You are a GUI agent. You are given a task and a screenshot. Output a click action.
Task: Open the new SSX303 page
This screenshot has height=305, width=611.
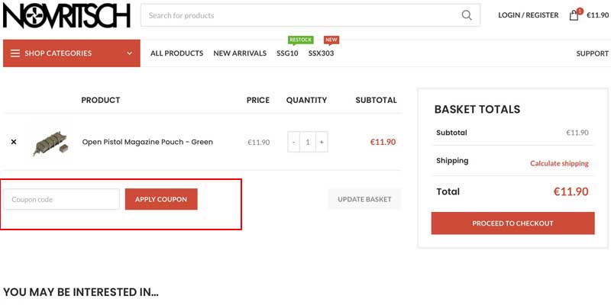tap(321, 53)
